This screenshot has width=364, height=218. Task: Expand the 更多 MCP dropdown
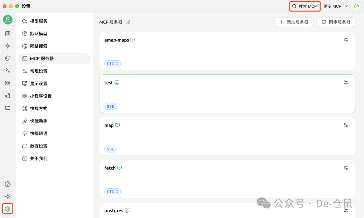pos(336,6)
